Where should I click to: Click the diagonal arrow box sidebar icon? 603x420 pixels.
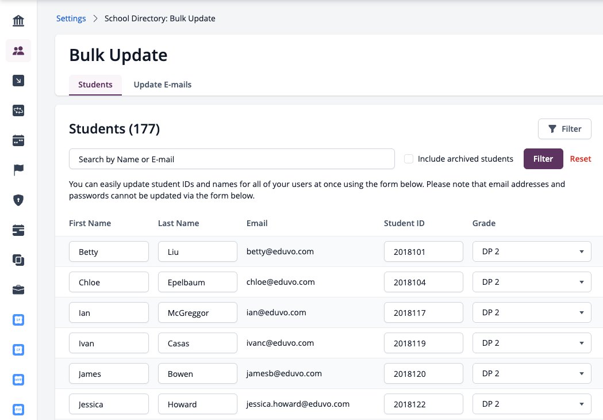[x=18, y=81]
